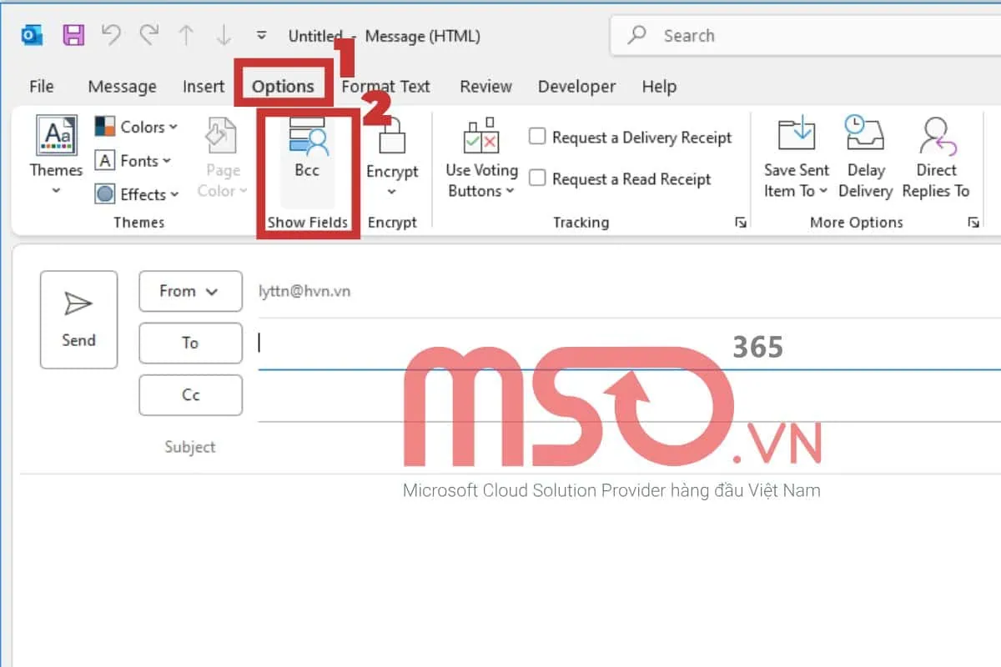Click the Page Color swatch control
This screenshot has height=667, width=1001.
coord(221,158)
